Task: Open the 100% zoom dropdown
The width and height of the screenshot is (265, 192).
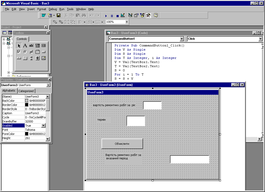Action: tap(127, 22)
